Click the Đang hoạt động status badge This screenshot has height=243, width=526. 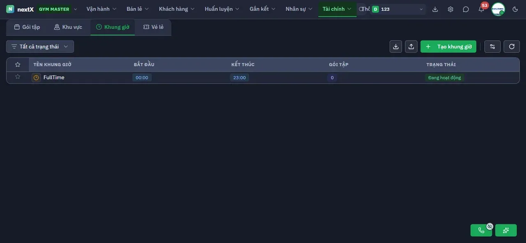(445, 78)
